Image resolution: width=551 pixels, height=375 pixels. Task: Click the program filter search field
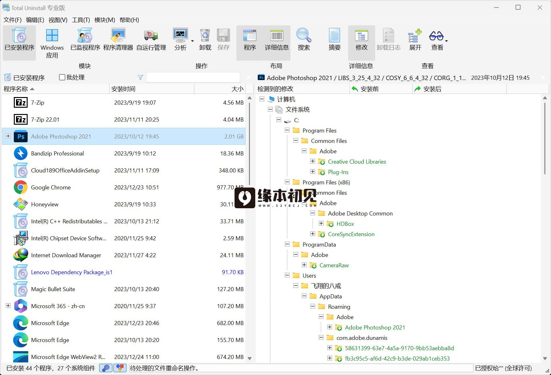click(193, 77)
